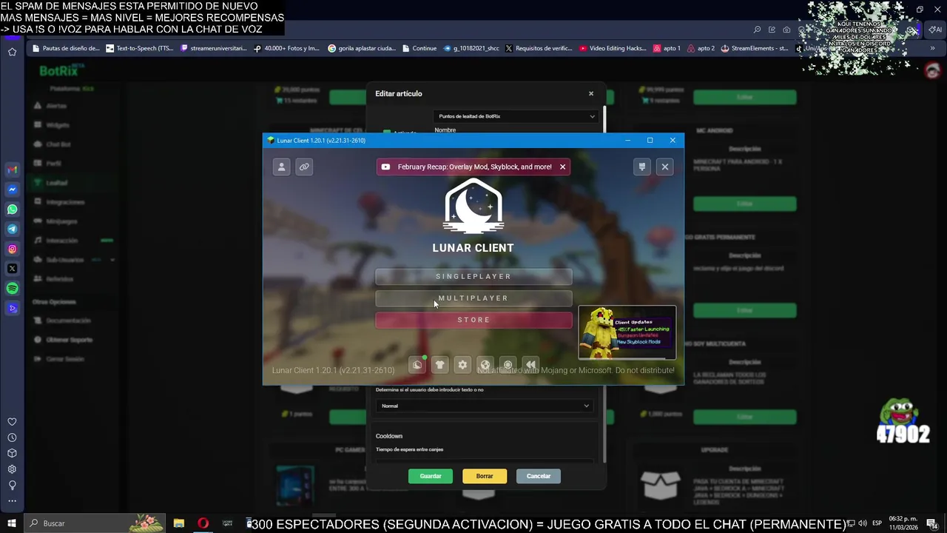
Task: Open the gorila aplastar ciuda... bookmark
Action: (362, 48)
